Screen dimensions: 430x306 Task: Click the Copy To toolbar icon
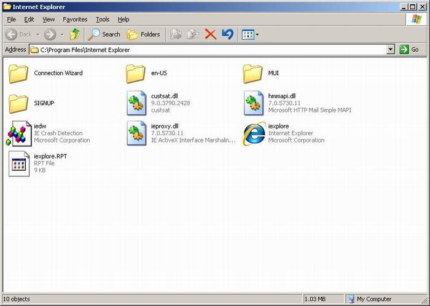(192, 34)
